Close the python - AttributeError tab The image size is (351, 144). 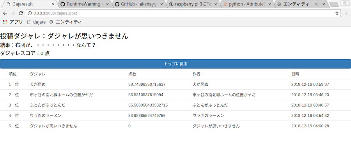pyautogui.click(x=269, y=4)
